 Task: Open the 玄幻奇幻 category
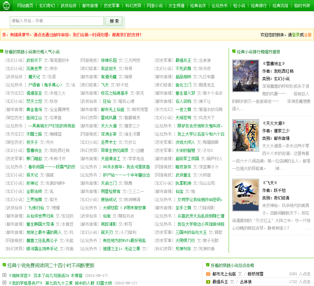[47, 6]
